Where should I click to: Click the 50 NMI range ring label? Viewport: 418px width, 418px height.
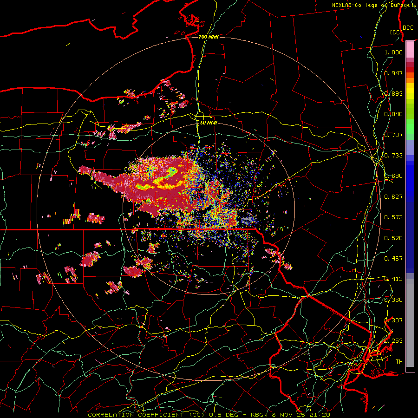[x=209, y=123]
